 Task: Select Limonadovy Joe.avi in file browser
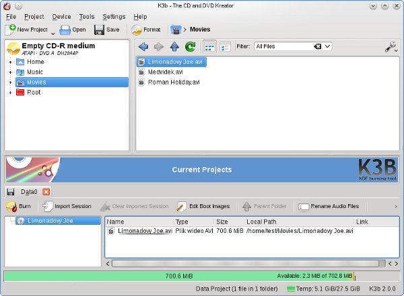171,62
